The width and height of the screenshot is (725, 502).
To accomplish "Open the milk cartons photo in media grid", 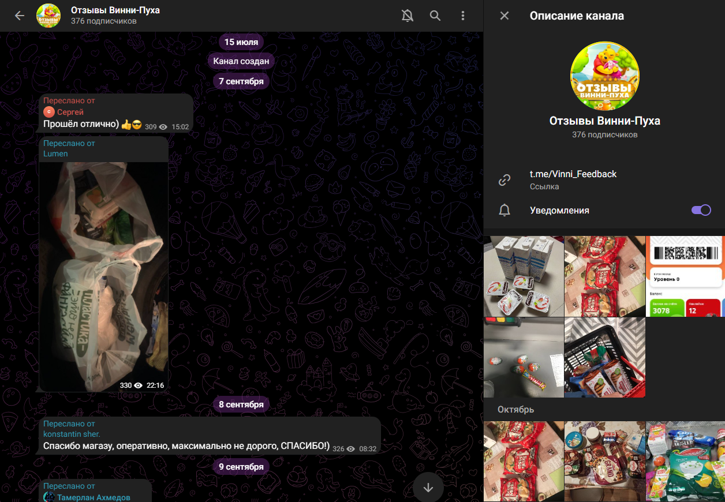I will 524,276.
